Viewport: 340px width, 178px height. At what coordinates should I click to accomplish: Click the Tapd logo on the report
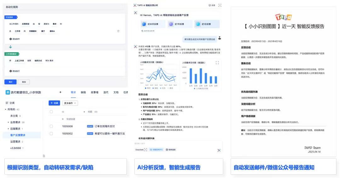coord(283,17)
